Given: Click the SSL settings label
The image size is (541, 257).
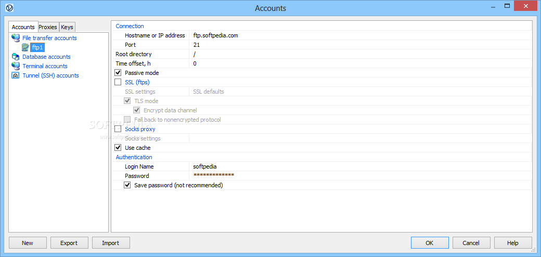Looking at the screenshot, I should pos(140,92).
